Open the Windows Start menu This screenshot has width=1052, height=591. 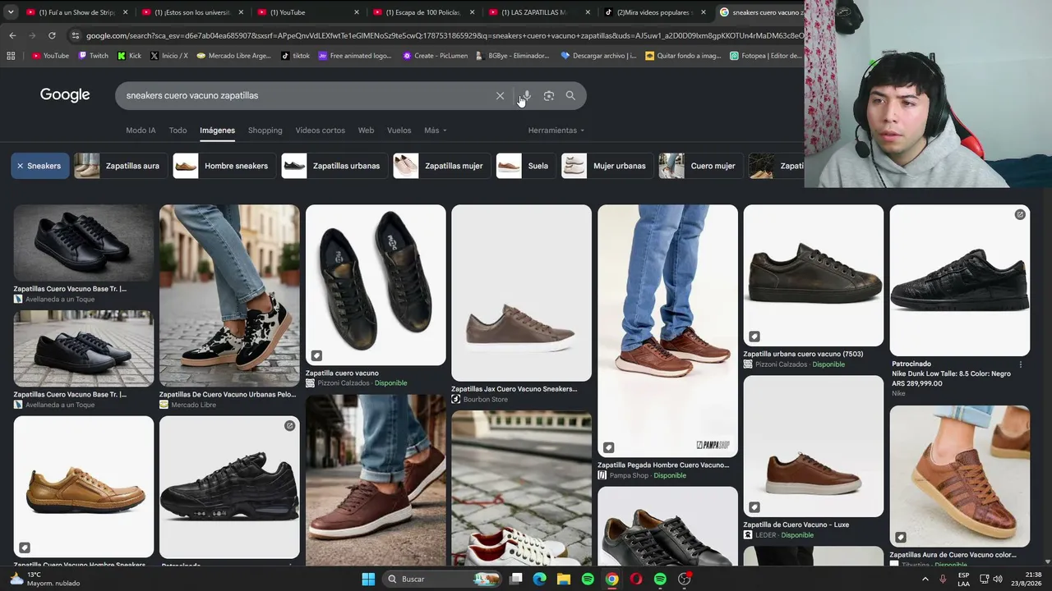368,579
